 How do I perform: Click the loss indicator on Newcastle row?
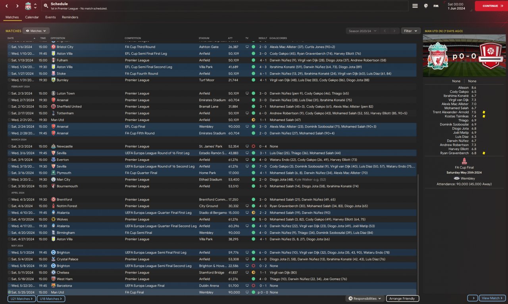coord(253,146)
